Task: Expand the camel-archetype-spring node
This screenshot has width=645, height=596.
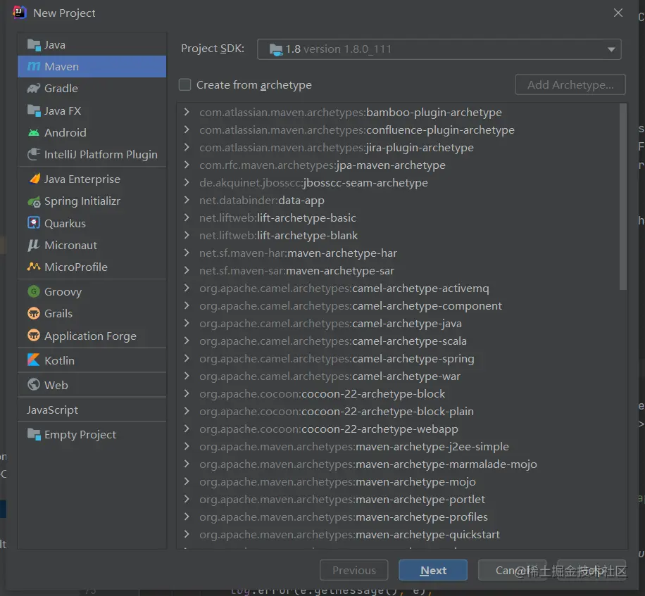Action: coord(187,358)
